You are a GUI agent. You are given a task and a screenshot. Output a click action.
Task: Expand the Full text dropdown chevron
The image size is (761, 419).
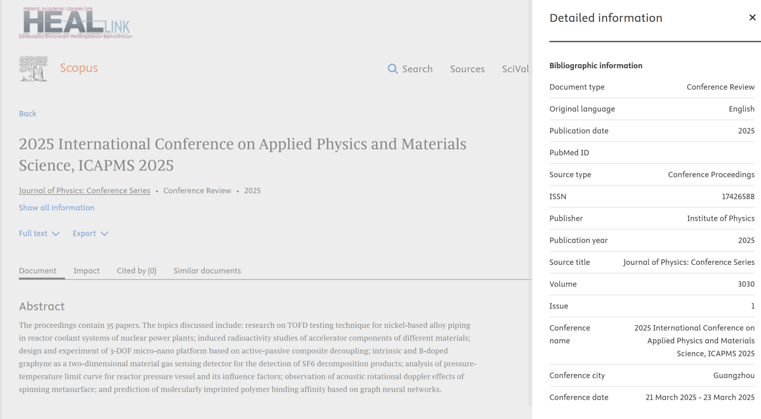56,234
